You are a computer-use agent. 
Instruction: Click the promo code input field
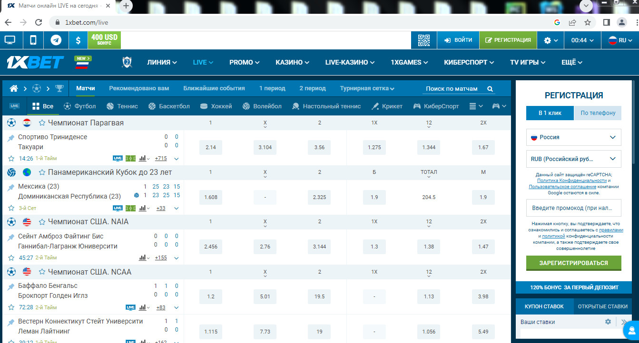click(x=573, y=208)
